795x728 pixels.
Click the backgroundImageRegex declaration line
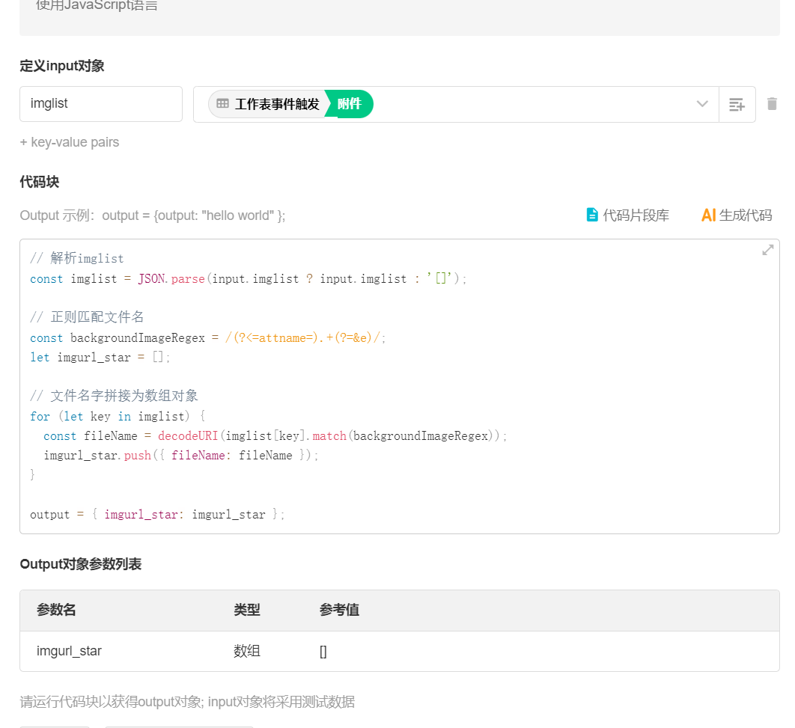pos(208,337)
